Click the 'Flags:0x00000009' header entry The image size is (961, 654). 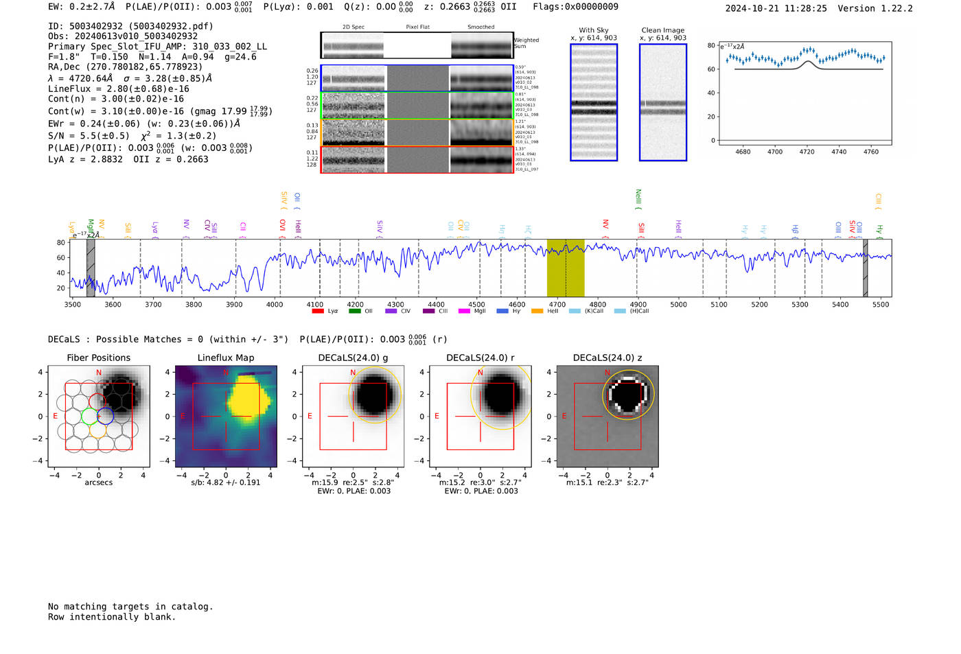pyautogui.click(x=575, y=7)
